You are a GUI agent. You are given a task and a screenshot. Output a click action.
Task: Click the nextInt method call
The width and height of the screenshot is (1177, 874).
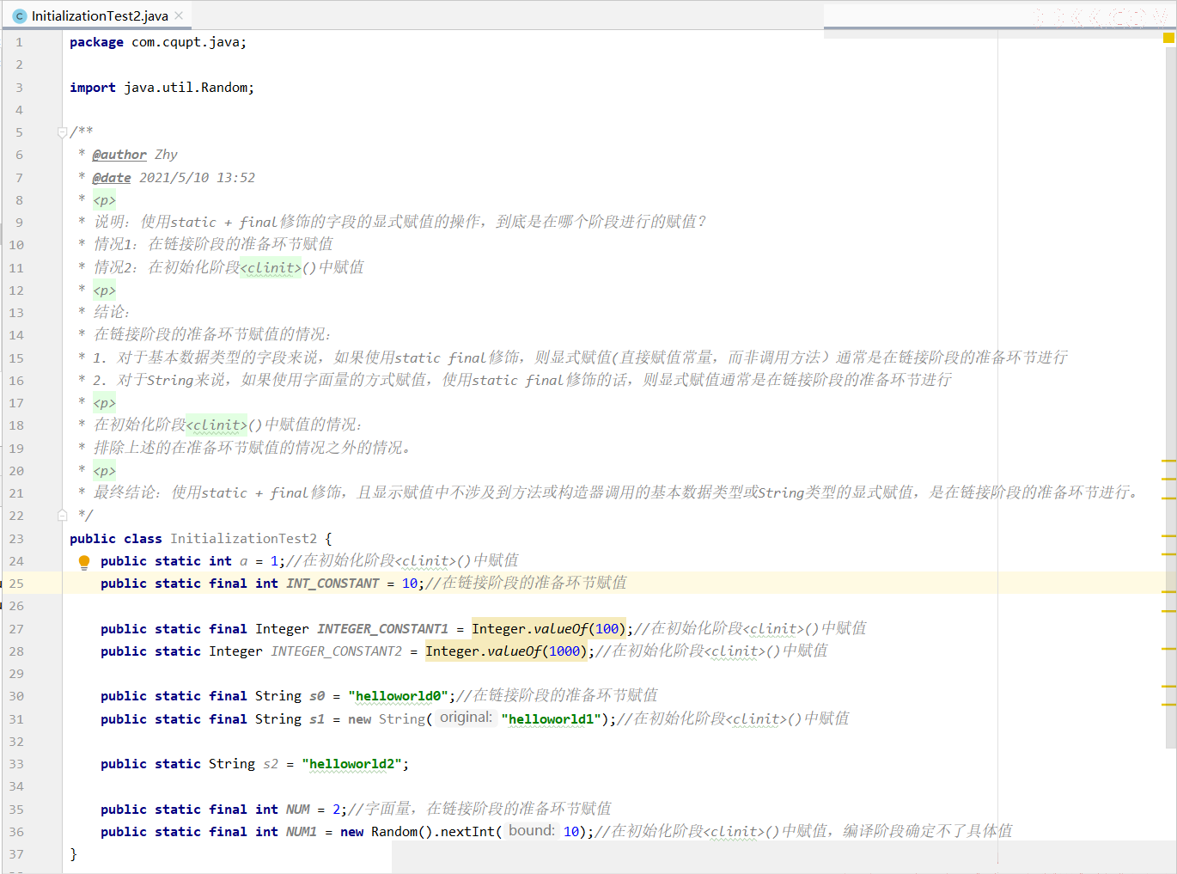coord(468,832)
